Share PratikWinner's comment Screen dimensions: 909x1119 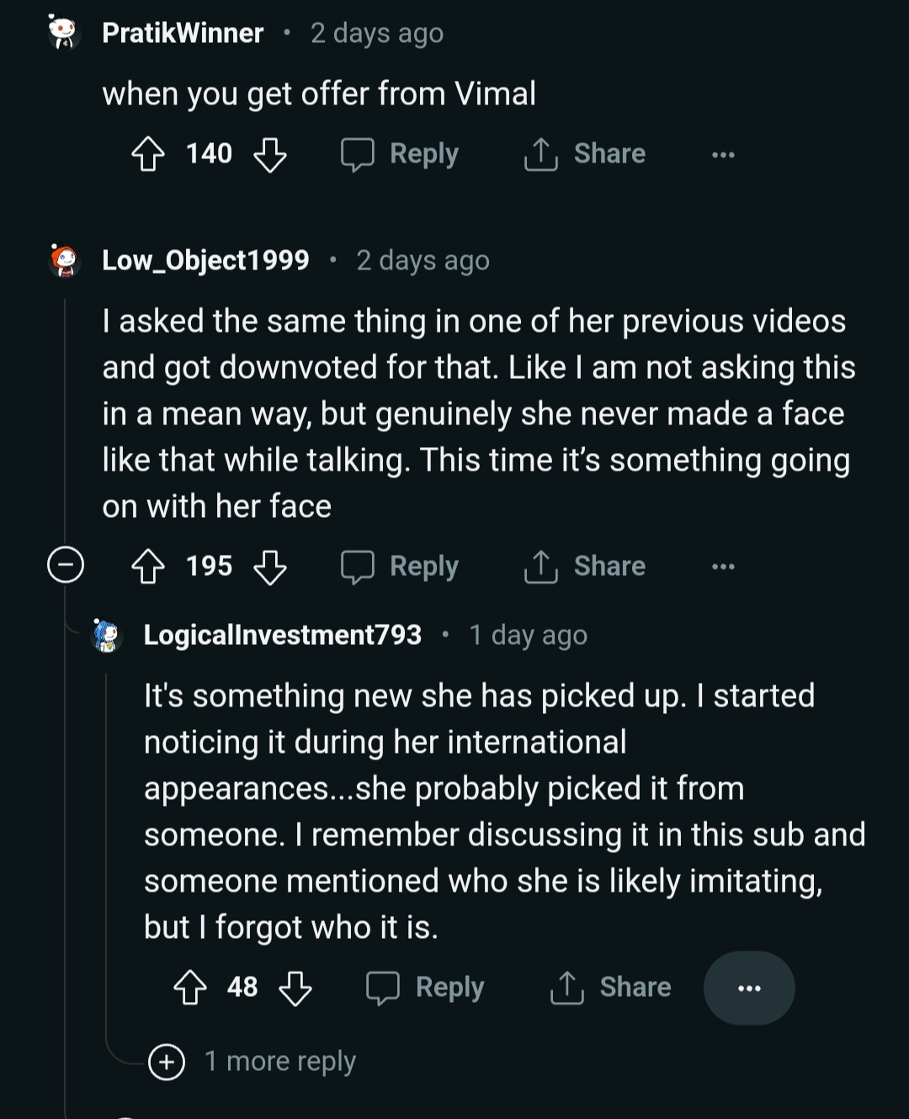pyautogui.click(x=586, y=154)
